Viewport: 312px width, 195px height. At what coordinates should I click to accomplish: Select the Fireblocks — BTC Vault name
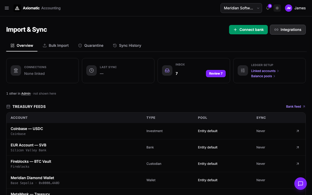(x=31, y=161)
